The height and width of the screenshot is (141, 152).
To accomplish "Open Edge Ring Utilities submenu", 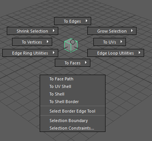I will click(30, 53).
